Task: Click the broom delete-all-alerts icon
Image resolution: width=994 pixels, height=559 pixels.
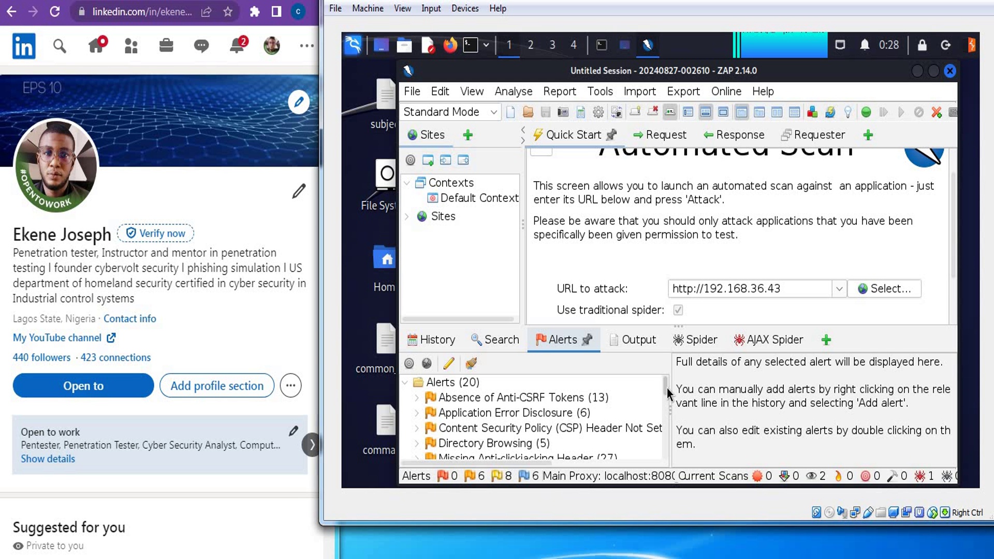Action: point(471,363)
